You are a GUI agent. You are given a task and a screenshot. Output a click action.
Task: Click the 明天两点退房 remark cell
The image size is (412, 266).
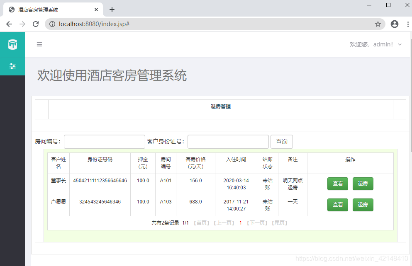[x=293, y=184]
